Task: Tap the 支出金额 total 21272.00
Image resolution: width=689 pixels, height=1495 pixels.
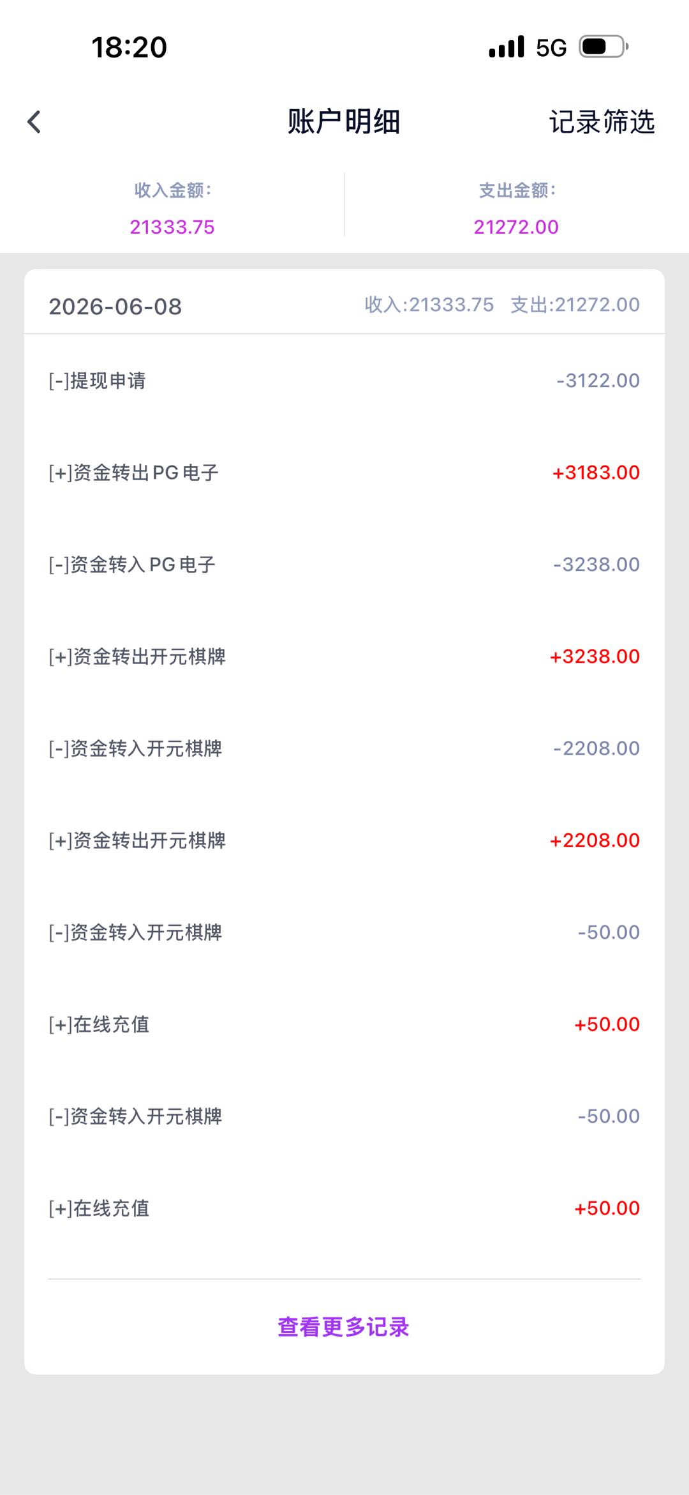Action: [x=516, y=227]
